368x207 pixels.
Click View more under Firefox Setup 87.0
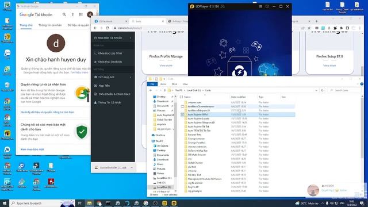click(x=329, y=66)
